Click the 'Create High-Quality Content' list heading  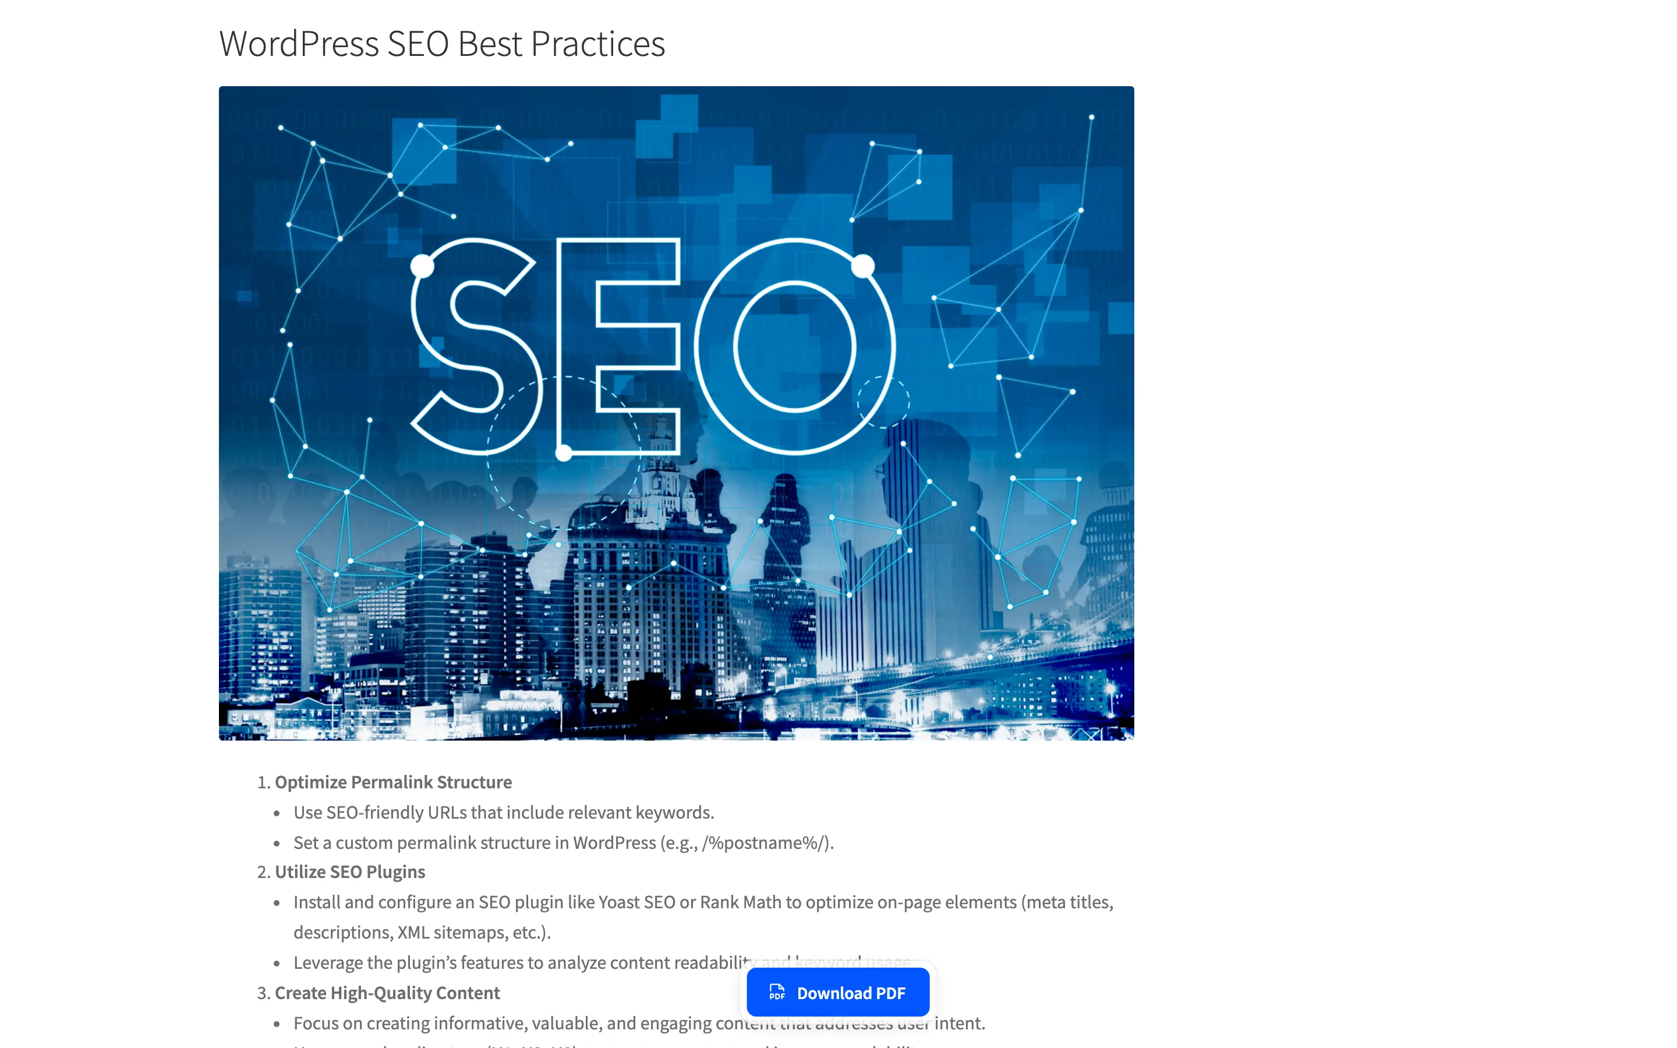387,993
